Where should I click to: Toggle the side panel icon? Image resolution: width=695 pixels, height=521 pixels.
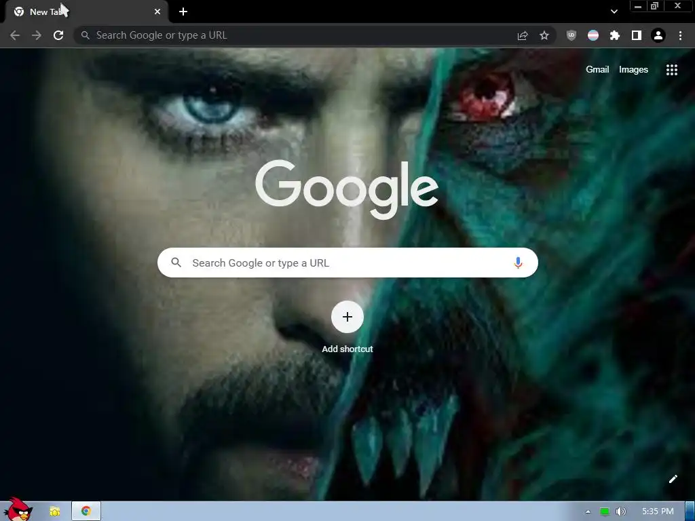(637, 35)
